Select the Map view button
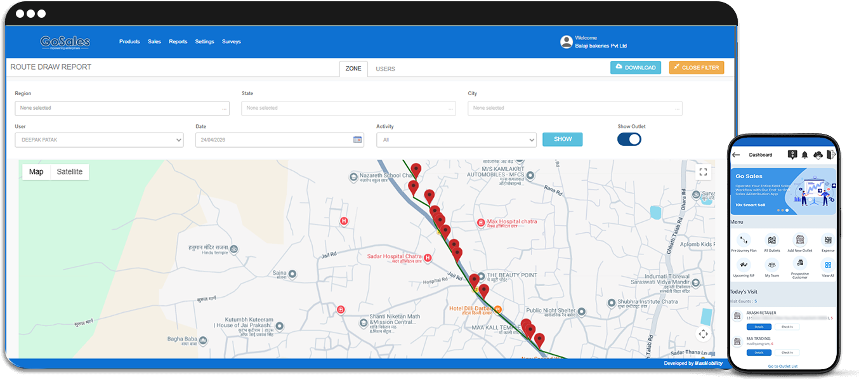859x380 pixels. click(36, 172)
